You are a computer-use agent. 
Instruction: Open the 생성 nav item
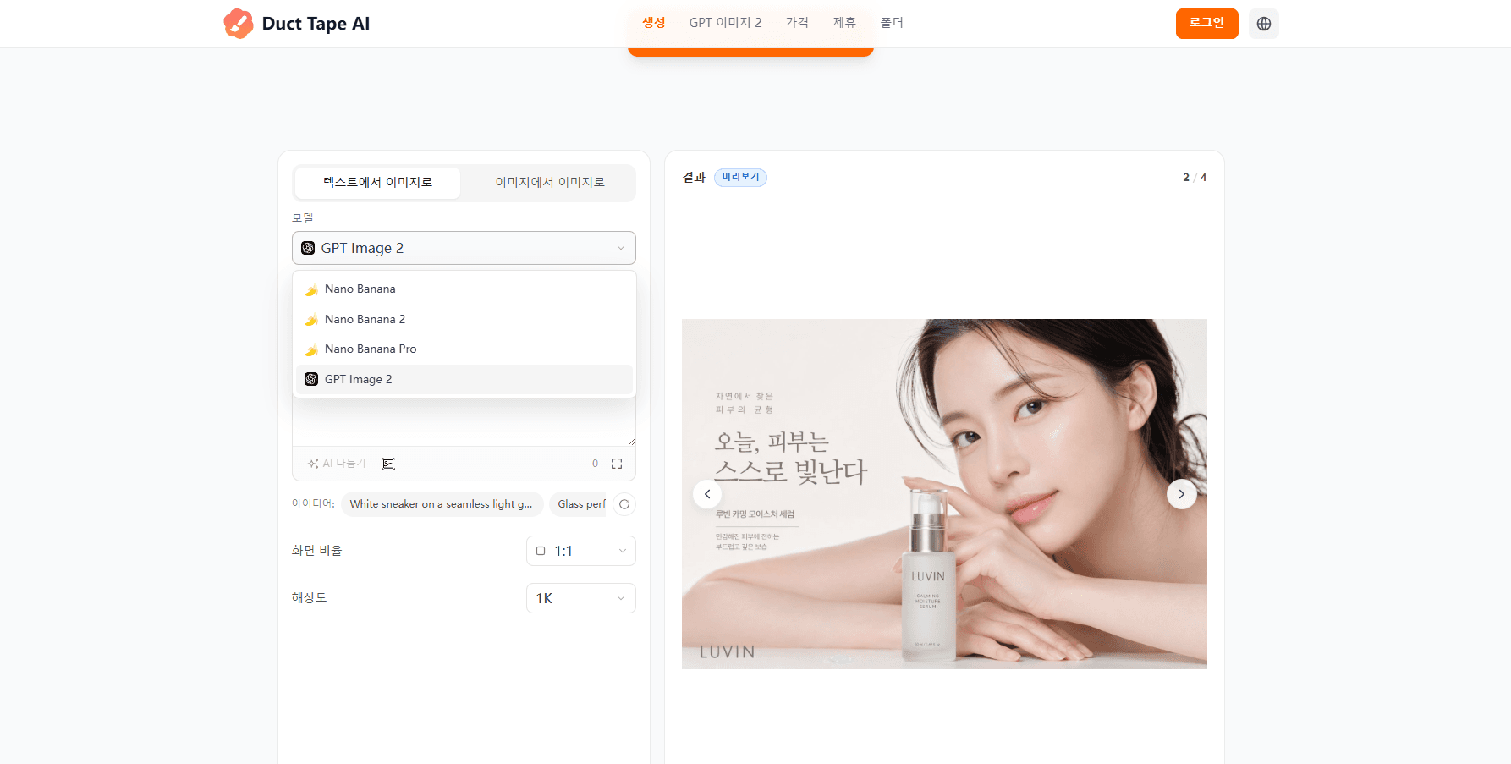(654, 23)
